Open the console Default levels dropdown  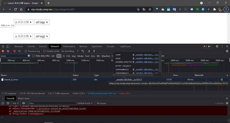point(85,103)
